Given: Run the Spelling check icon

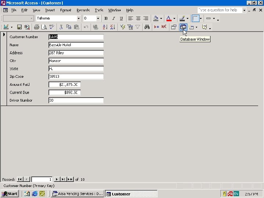Looking at the screenshot, I should point(52,27).
